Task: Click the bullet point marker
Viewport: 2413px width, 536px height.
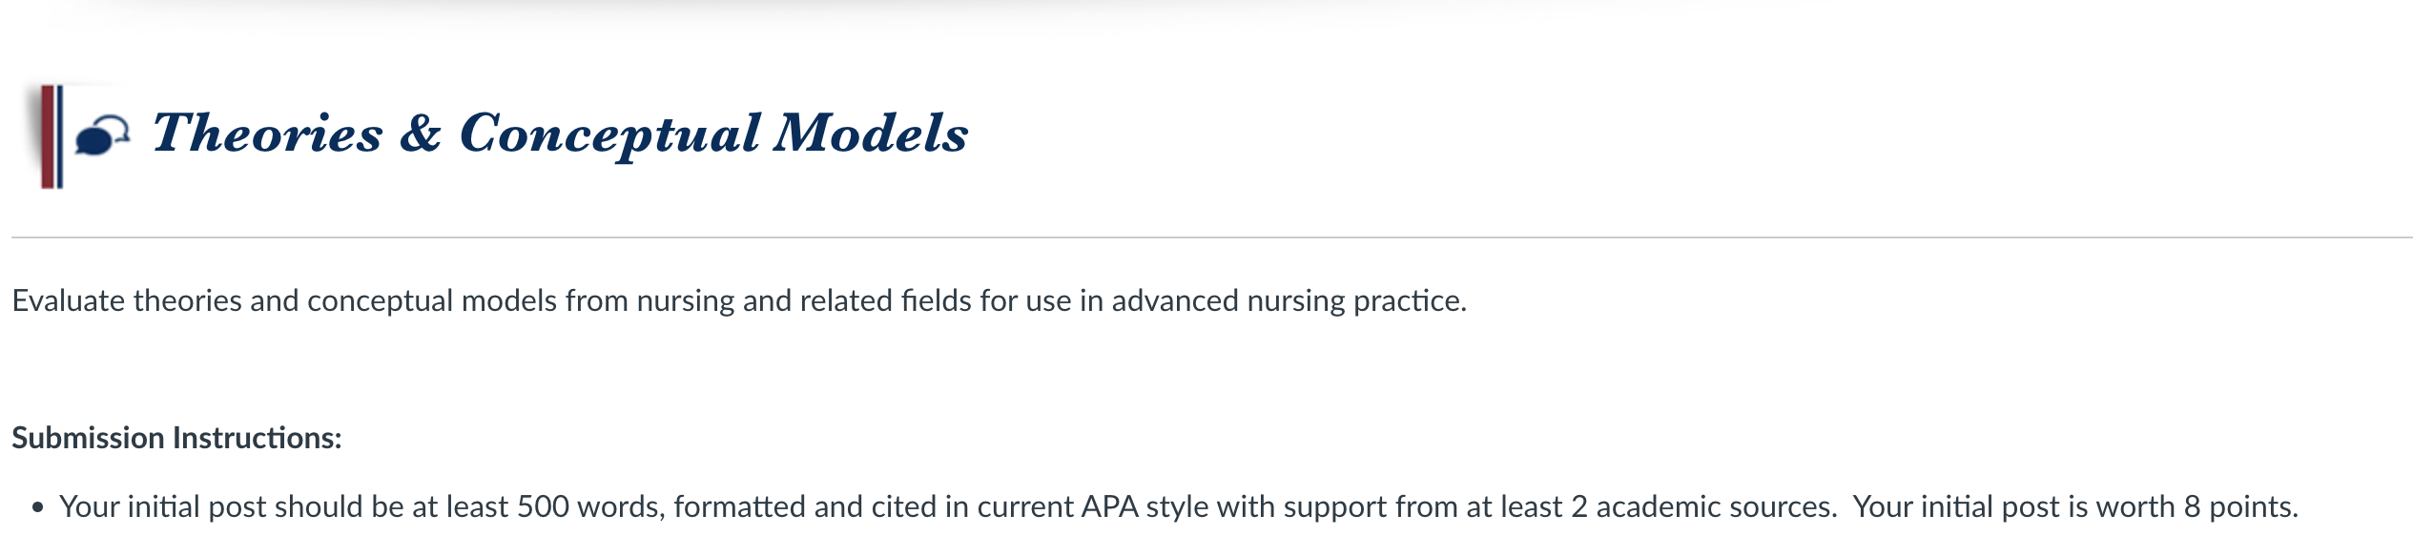Action: 38,507
